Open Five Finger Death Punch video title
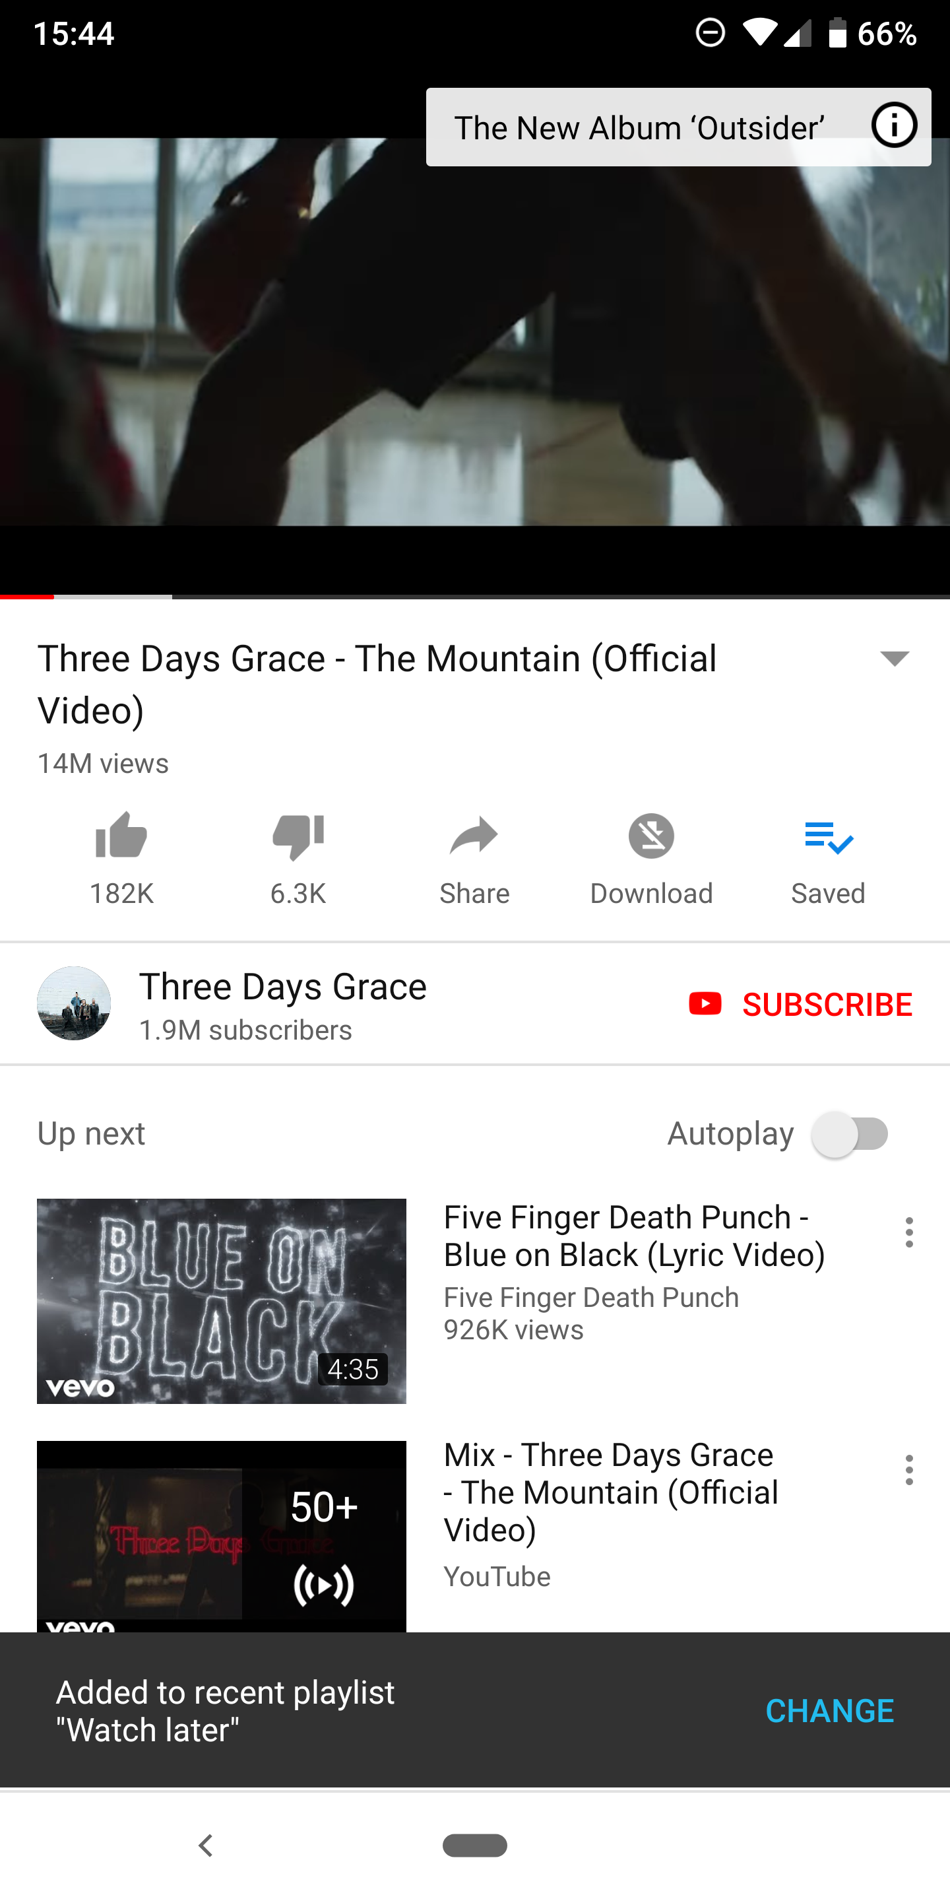 point(634,1236)
